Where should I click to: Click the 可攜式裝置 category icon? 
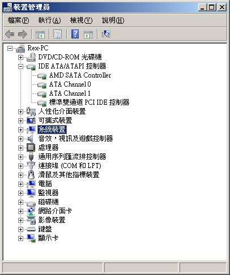31,121
